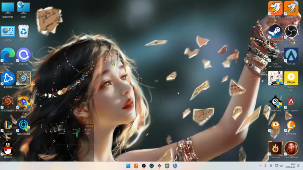Open the Recycle Bin desktop icon

coord(23,31)
